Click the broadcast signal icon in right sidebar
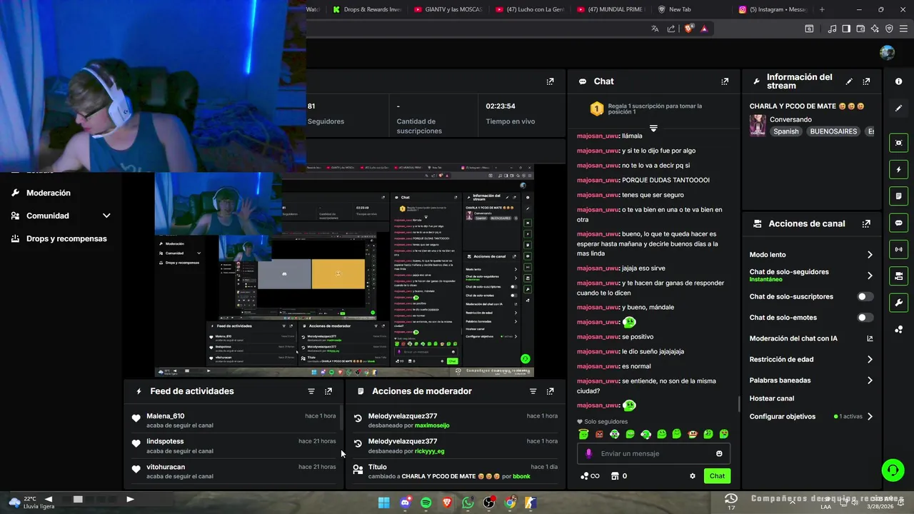The height and width of the screenshot is (514, 914). click(898, 250)
